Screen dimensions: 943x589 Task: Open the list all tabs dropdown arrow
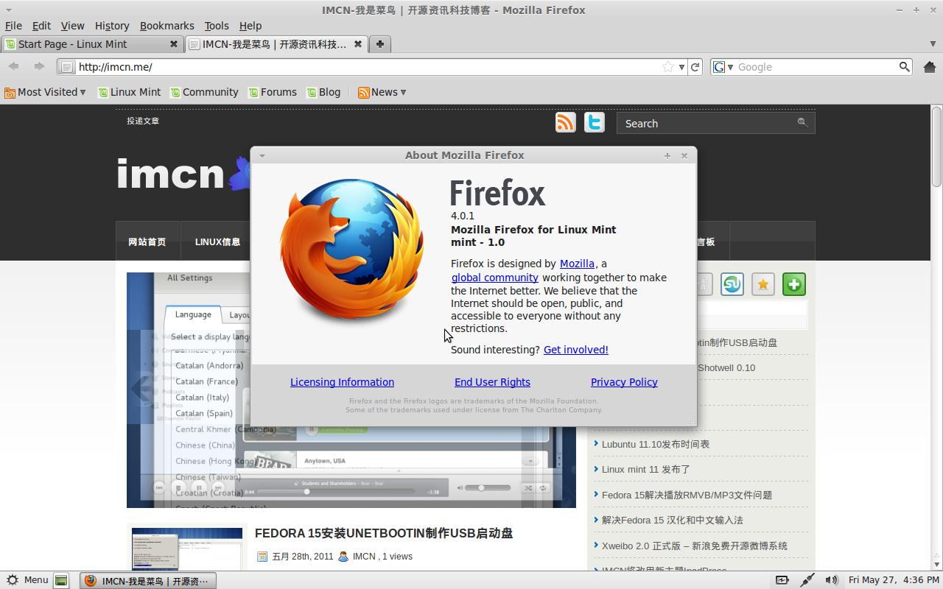(x=933, y=44)
